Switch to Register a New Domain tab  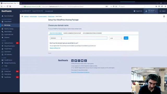point(56,33)
